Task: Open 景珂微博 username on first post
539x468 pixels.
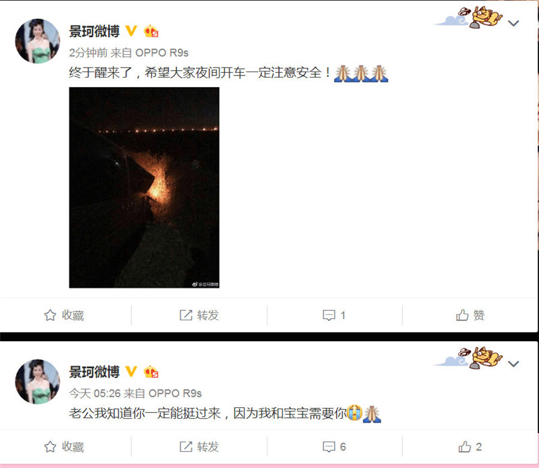Action: pyautogui.click(x=94, y=31)
